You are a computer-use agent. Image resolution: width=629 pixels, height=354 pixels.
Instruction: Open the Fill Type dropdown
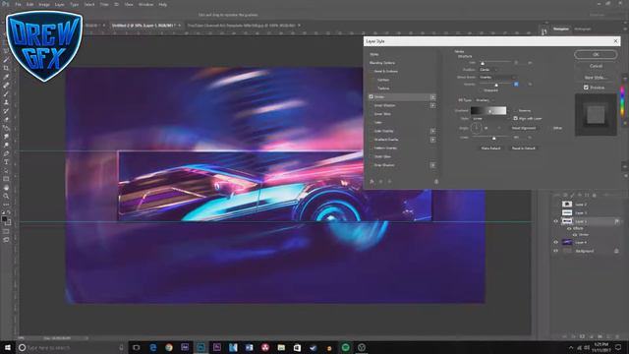coord(485,100)
